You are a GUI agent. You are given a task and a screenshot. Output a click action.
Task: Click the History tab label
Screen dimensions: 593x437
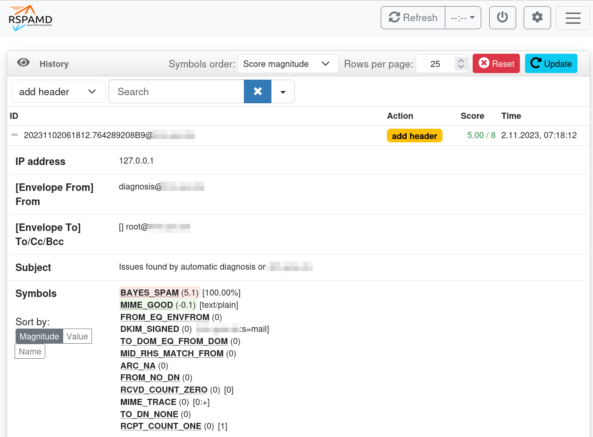[54, 64]
